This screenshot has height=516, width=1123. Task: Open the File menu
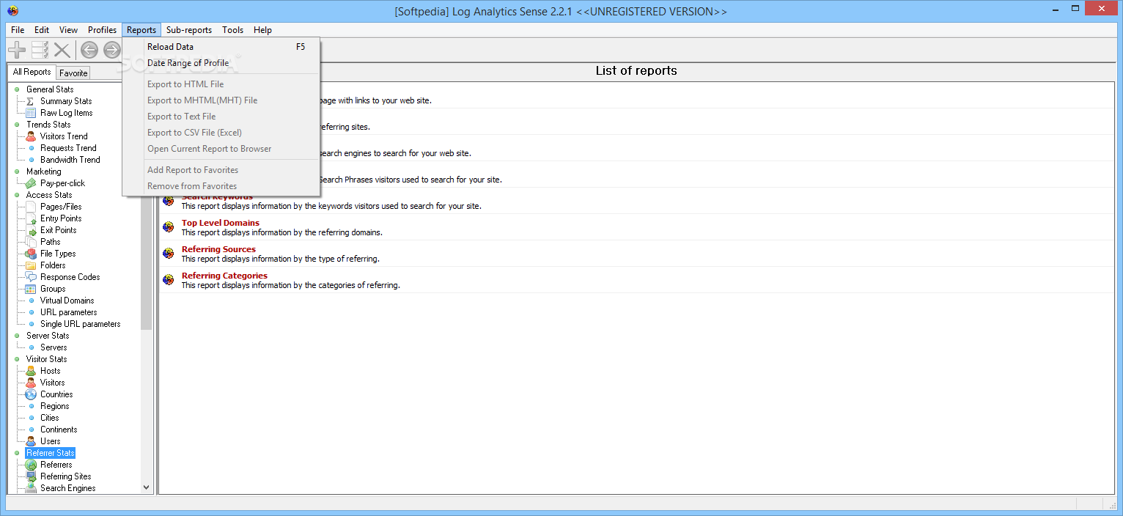18,30
